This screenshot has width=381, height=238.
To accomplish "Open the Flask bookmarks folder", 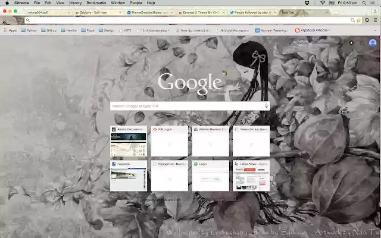I will click(x=88, y=30).
